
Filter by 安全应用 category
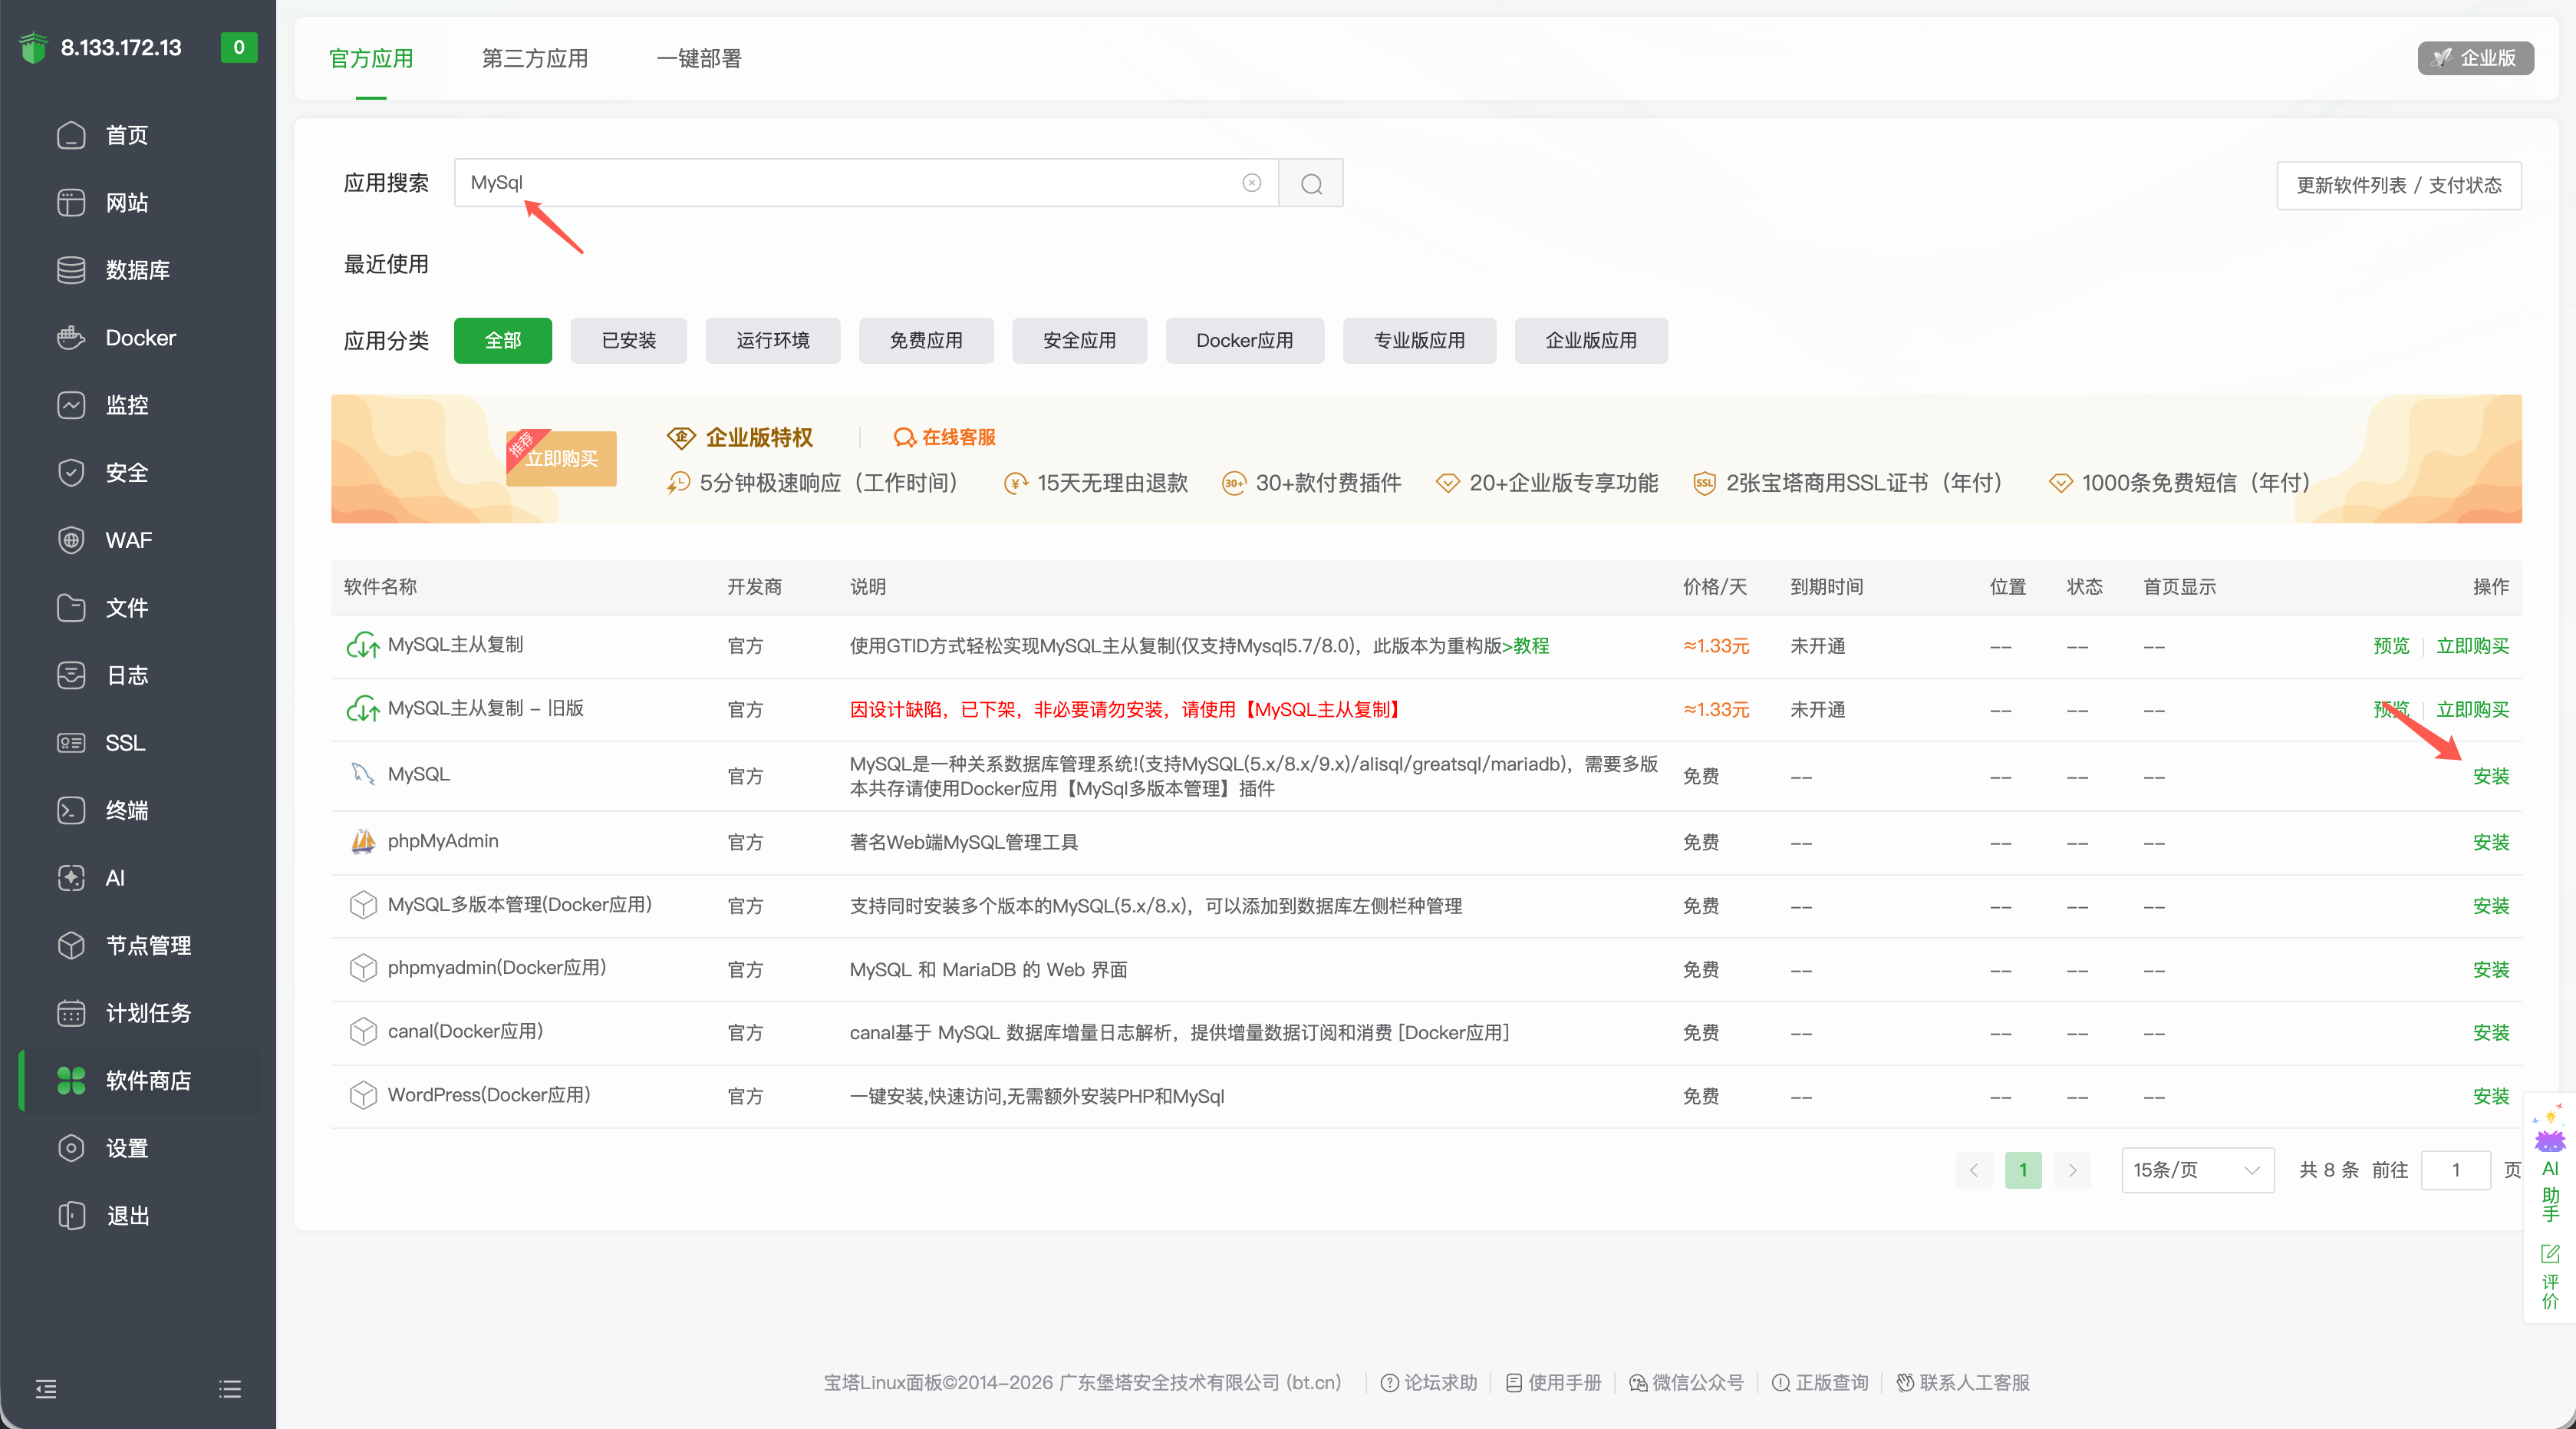[1079, 340]
